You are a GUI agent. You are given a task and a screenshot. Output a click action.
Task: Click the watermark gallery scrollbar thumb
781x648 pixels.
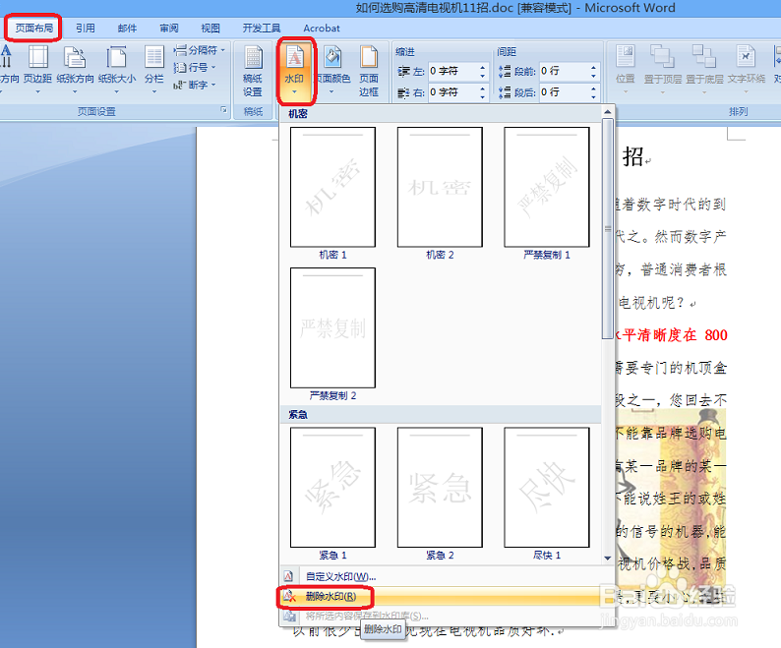607,229
